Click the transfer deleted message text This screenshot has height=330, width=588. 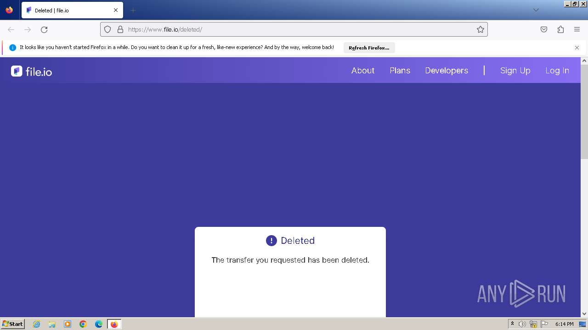click(x=290, y=260)
